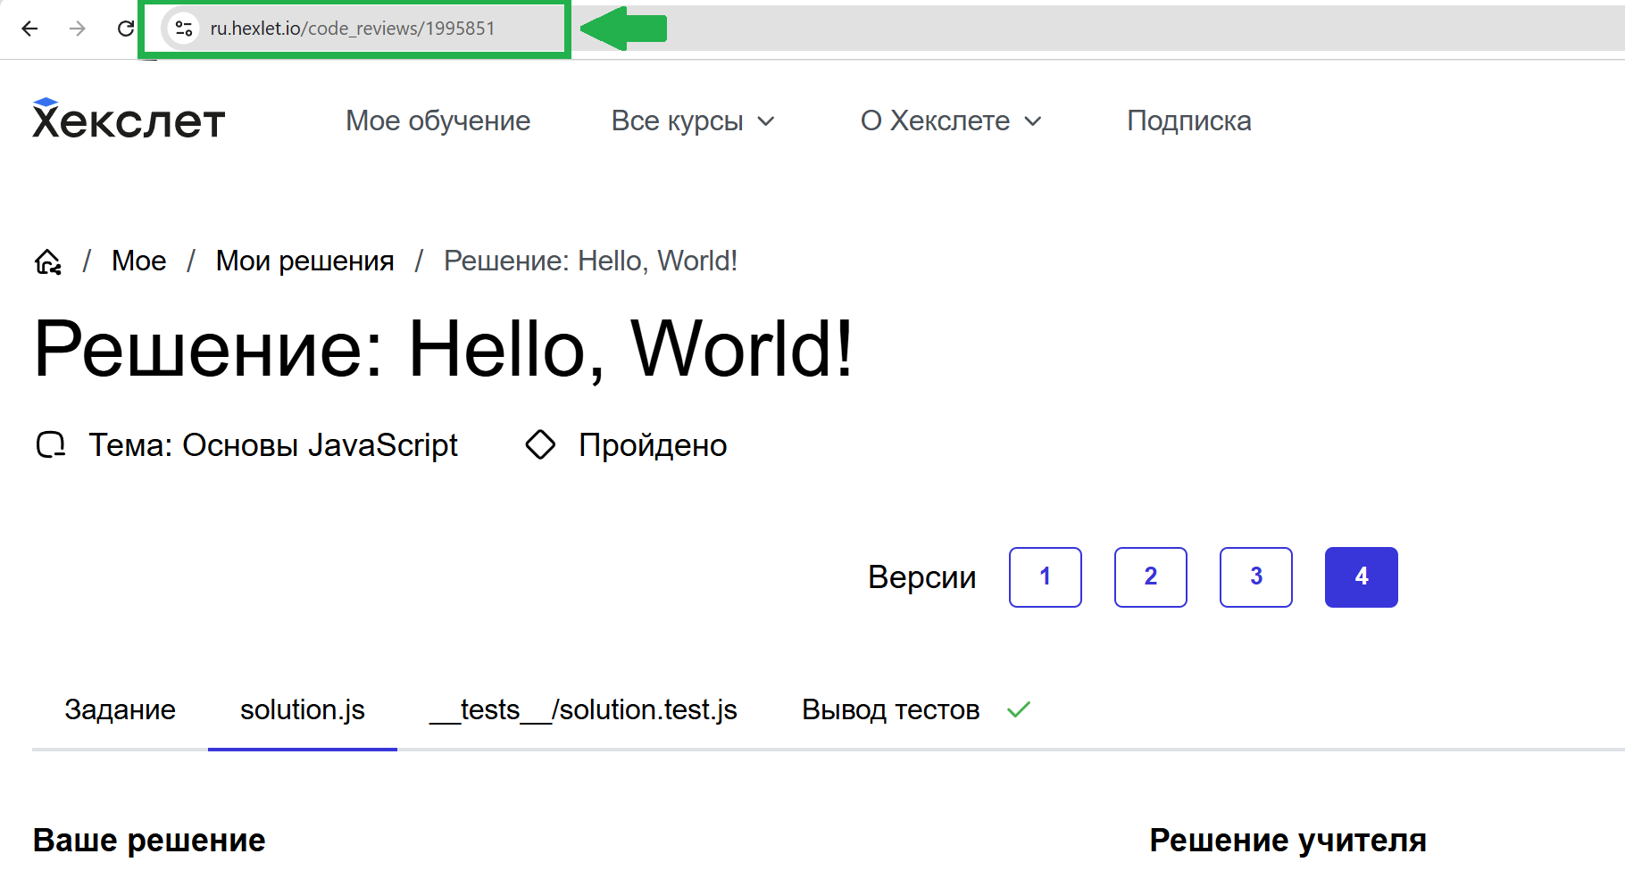
Task: Click the Хекслет logo
Action: pos(129,120)
